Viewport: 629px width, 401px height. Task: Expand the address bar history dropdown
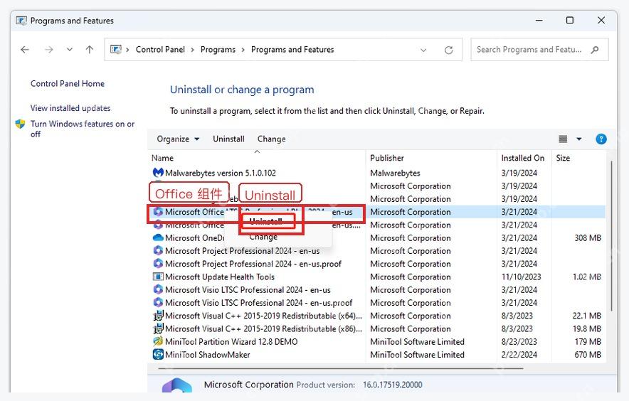coord(423,50)
